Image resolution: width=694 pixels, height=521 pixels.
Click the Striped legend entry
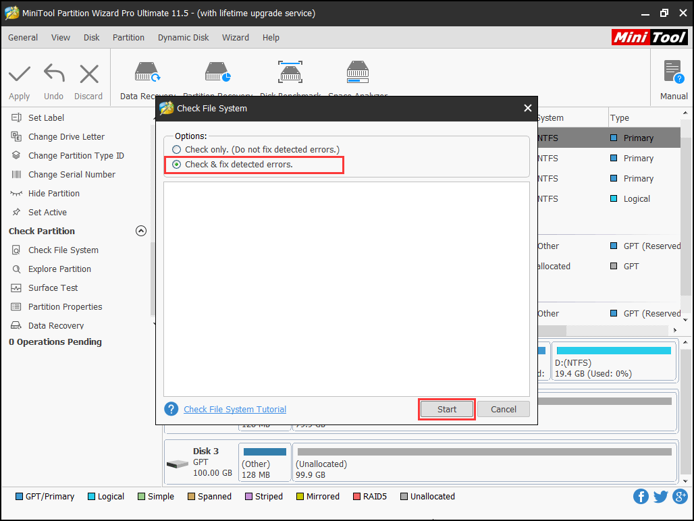[x=264, y=496]
